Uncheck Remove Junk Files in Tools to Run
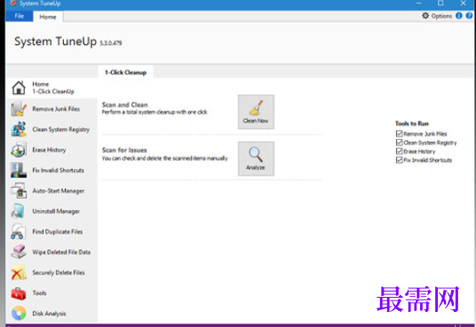The width and height of the screenshot is (476, 327). pos(400,134)
